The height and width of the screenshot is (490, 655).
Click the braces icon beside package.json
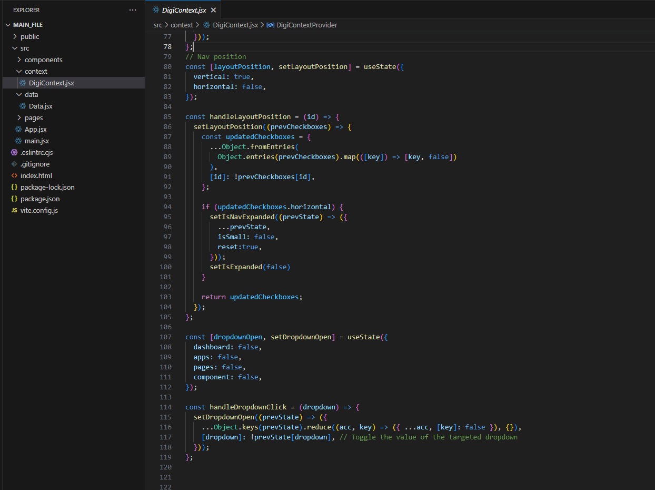(x=14, y=199)
